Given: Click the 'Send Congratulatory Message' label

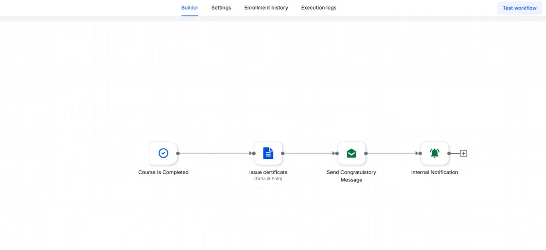Looking at the screenshot, I should (351, 176).
